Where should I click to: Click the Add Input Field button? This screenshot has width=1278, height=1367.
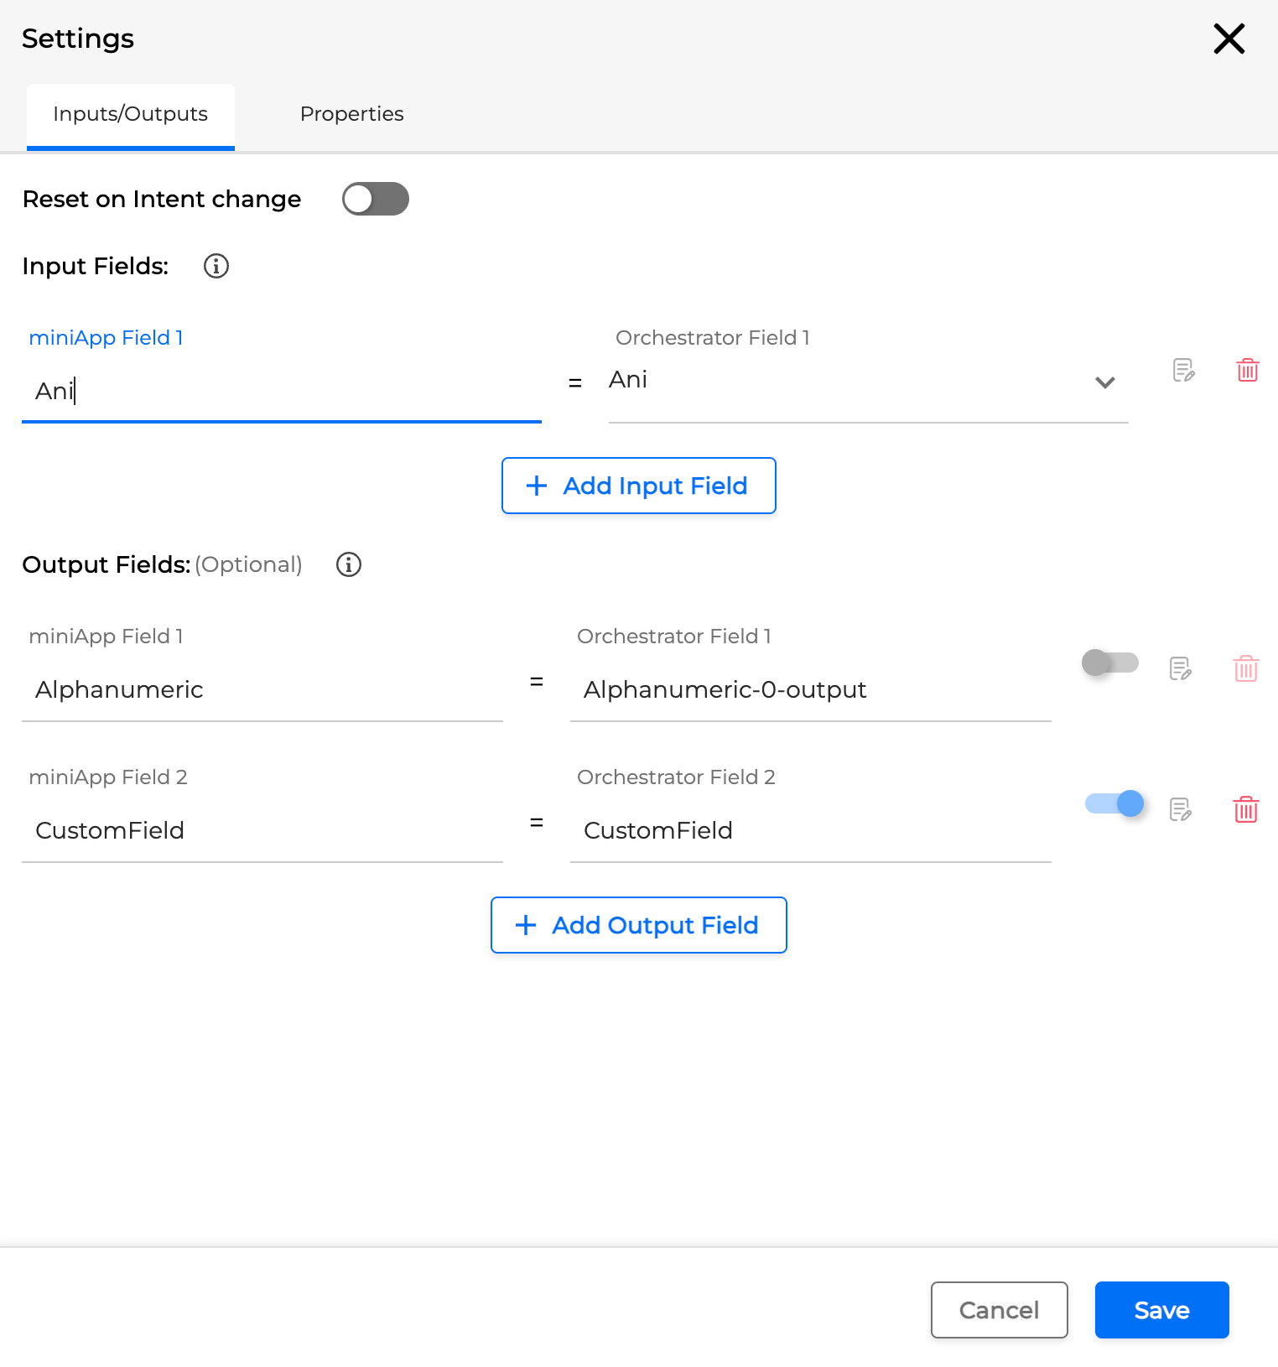pyautogui.click(x=638, y=486)
